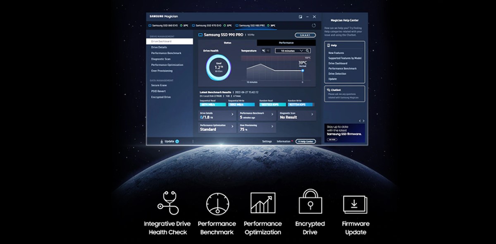
Task: Open Update help link in Help Center
Action: click(x=332, y=79)
